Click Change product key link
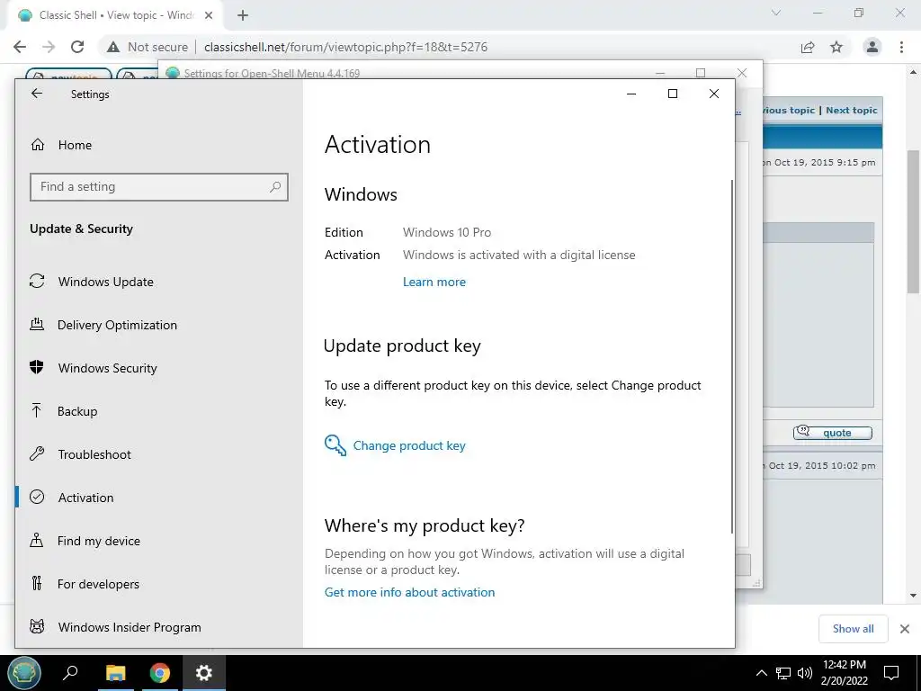 pyautogui.click(x=409, y=445)
